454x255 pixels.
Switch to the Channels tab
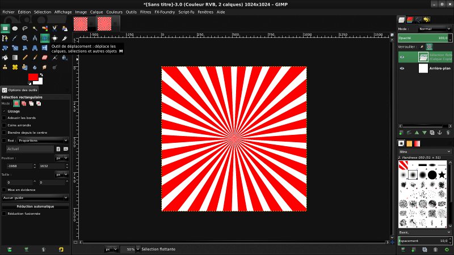[410, 20]
